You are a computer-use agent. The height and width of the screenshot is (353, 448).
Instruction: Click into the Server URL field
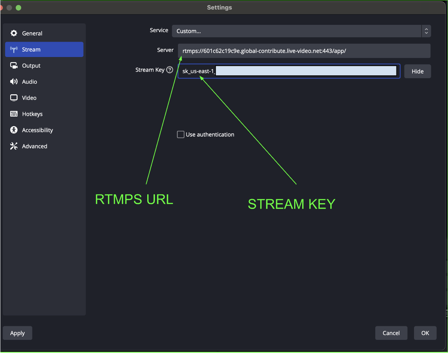304,51
